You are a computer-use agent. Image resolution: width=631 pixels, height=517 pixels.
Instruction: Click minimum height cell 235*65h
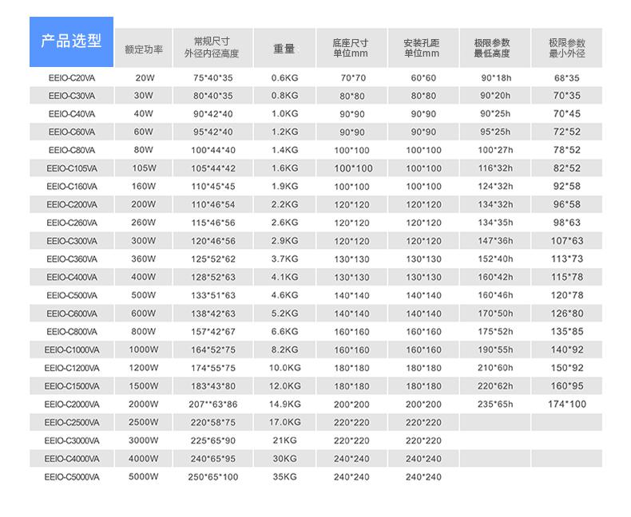495,404
